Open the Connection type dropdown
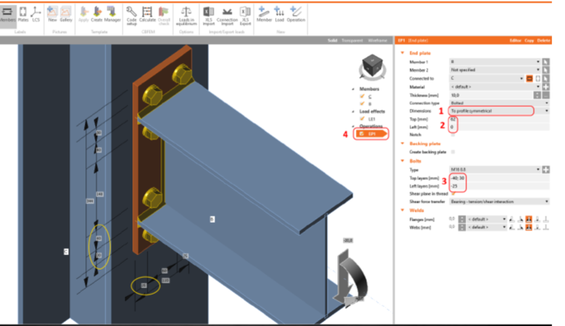The height and width of the screenshot is (326, 565). [x=499, y=103]
